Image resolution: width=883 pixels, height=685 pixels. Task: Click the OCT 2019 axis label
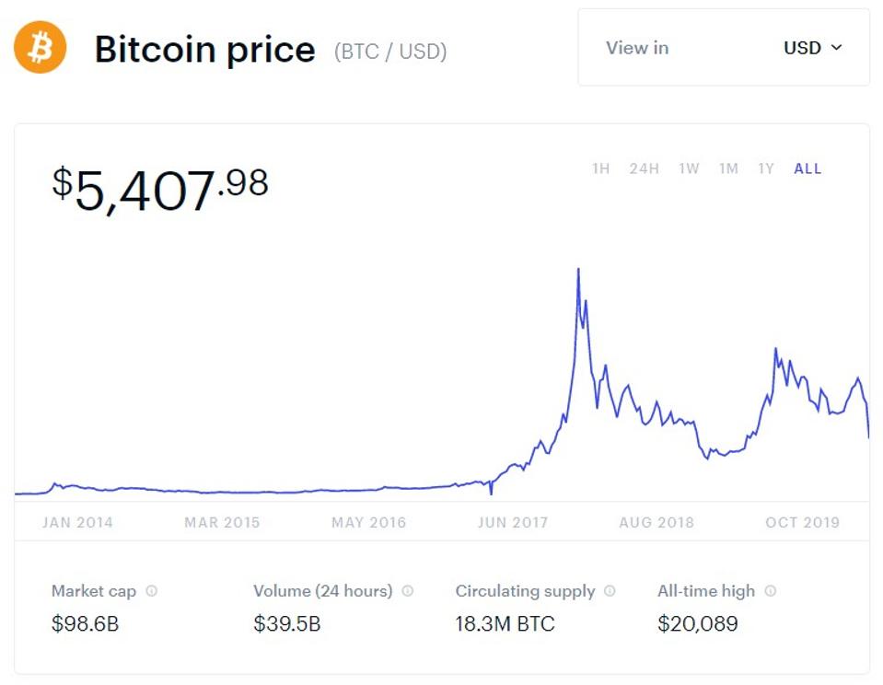point(802,522)
